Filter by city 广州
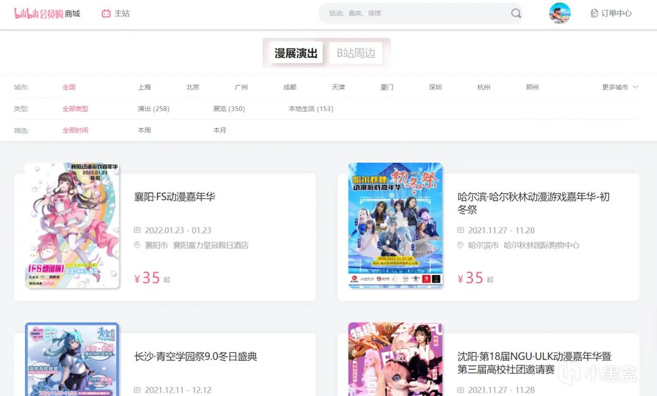657x396 pixels. point(242,87)
